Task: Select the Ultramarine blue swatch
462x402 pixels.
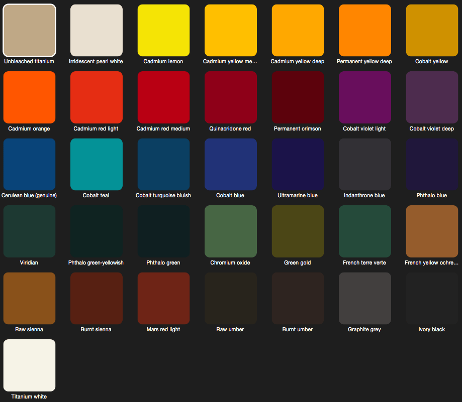Action: tap(298, 164)
